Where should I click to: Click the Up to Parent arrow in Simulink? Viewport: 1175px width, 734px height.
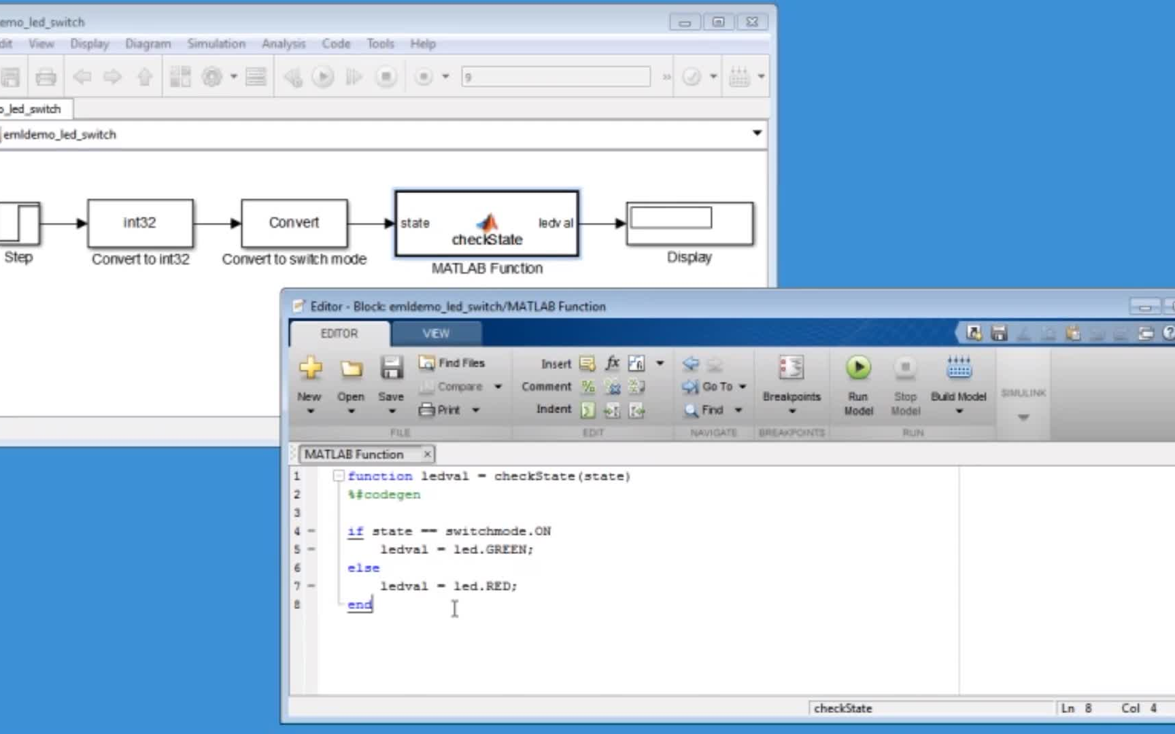point(144,77)
